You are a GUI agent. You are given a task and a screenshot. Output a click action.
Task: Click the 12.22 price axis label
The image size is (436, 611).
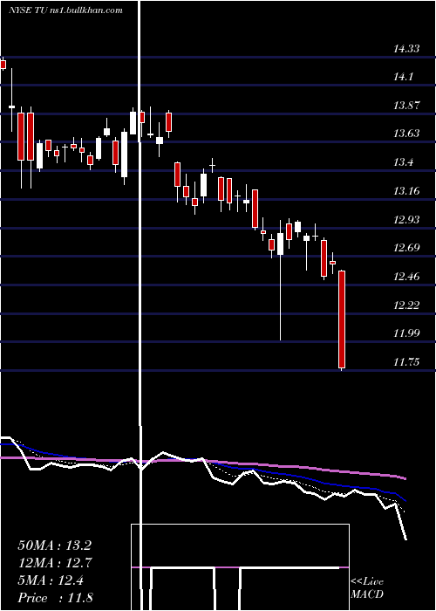point(406,305)
